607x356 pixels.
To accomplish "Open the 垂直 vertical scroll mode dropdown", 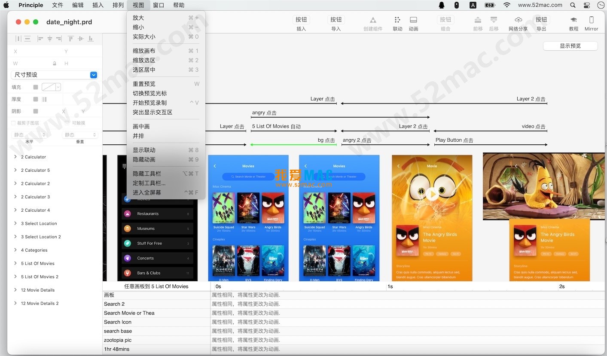I will 80,135.
